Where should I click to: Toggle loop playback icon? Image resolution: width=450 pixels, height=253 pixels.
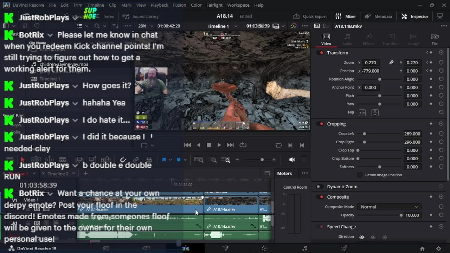(243, 145)
